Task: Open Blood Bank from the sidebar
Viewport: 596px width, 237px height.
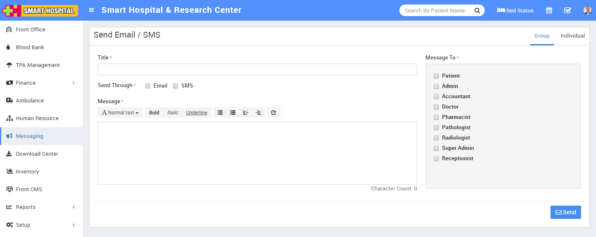Action: point(30,47)
